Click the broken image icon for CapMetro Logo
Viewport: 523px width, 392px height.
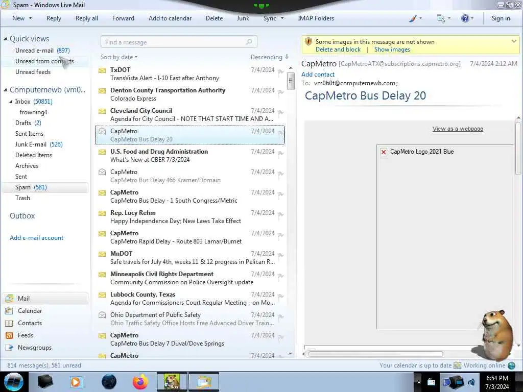(384, 152)
